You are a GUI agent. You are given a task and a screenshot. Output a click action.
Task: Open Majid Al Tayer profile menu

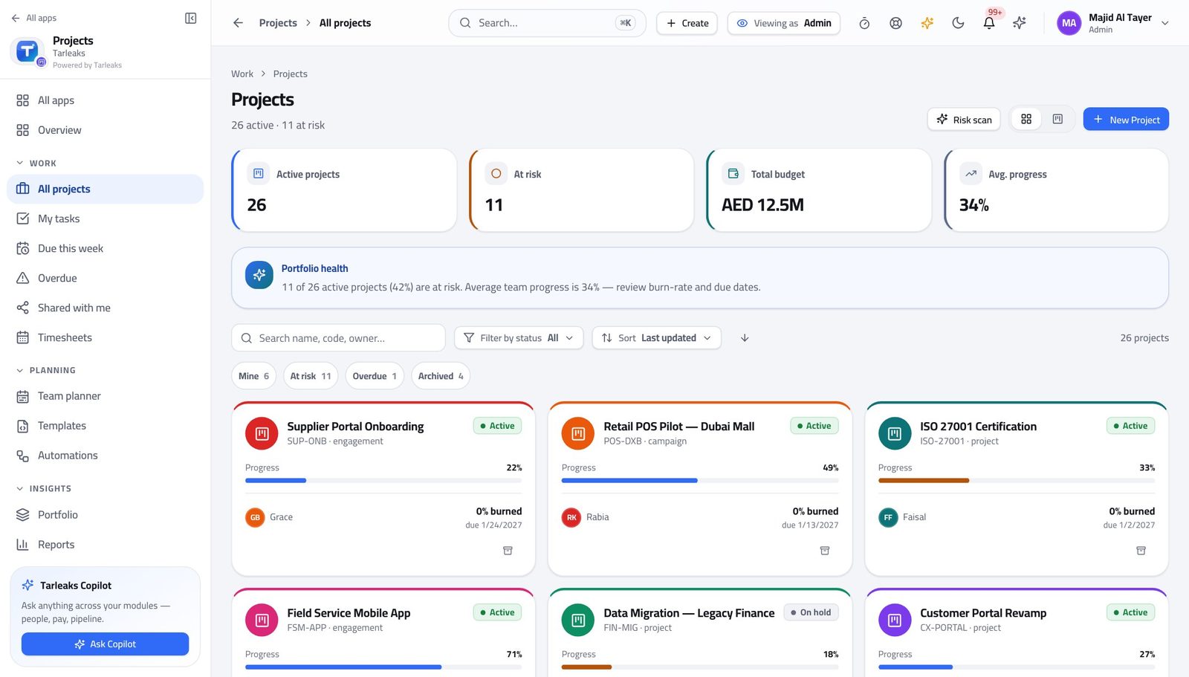1114,23
